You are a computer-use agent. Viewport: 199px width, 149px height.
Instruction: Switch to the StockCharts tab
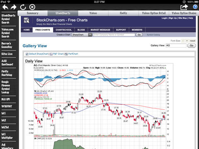(x=63, y=13)
